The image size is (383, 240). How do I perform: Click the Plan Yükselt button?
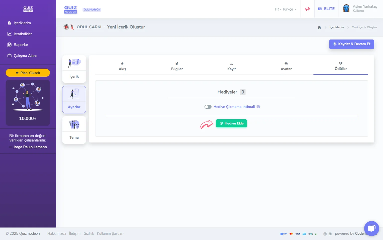point(28,73)
